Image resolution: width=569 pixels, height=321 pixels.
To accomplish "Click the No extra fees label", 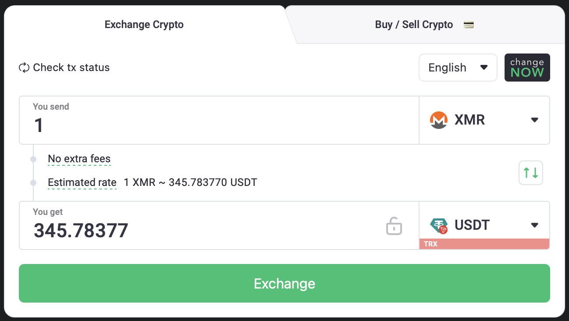I will (x=79, y=159).
